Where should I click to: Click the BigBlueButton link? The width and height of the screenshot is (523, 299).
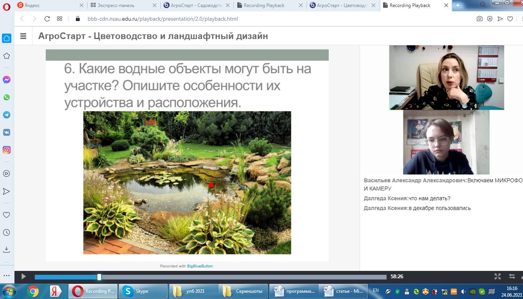[200, 266]
